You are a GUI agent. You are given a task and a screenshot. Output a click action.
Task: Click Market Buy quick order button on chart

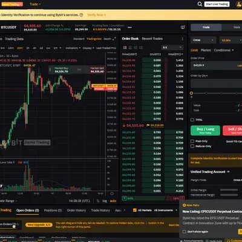coord(61,70)
